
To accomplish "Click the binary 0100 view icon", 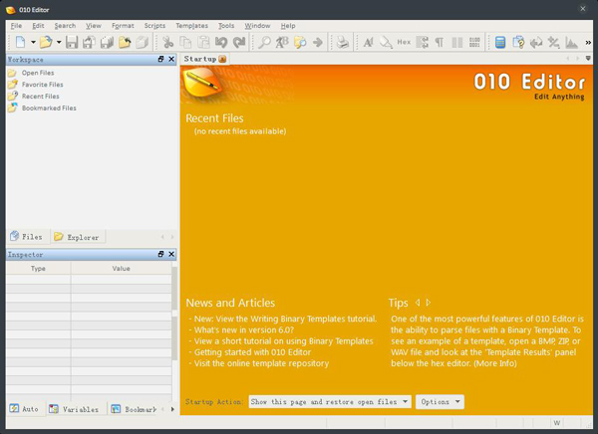I will point(474,42).
